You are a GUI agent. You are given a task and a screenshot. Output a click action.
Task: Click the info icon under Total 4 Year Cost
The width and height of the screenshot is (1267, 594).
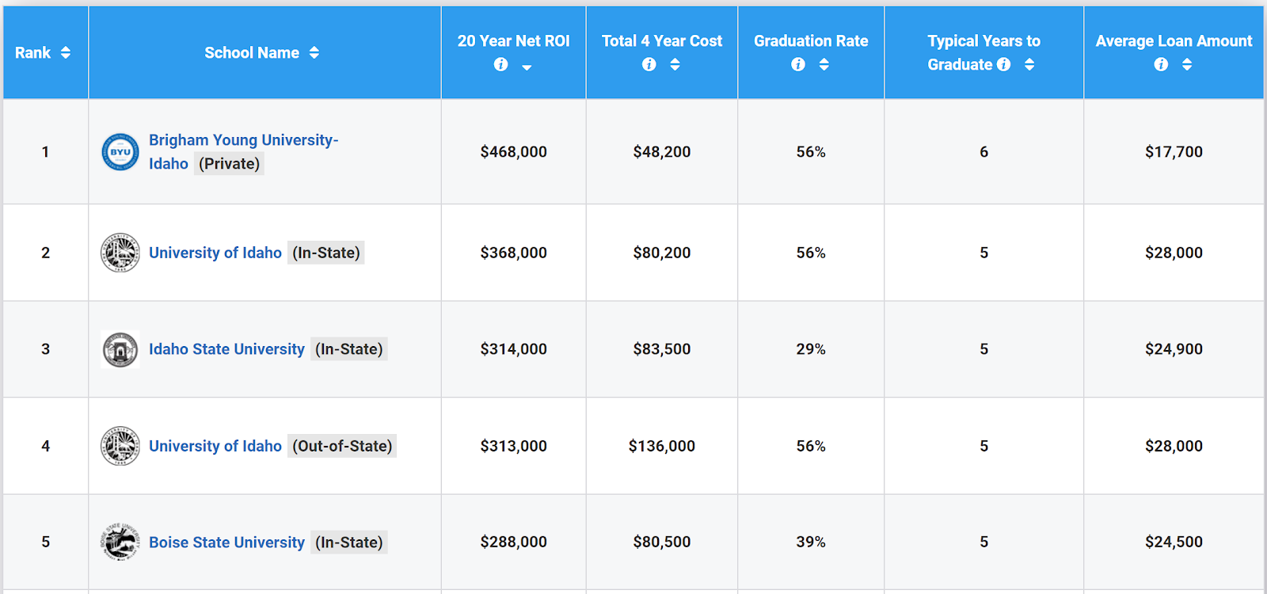649,65
